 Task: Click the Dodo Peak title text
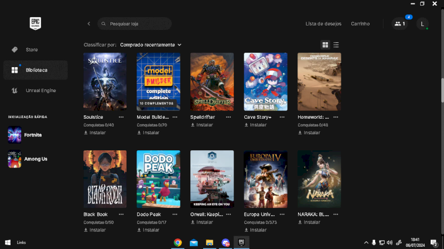coord(149,215)
